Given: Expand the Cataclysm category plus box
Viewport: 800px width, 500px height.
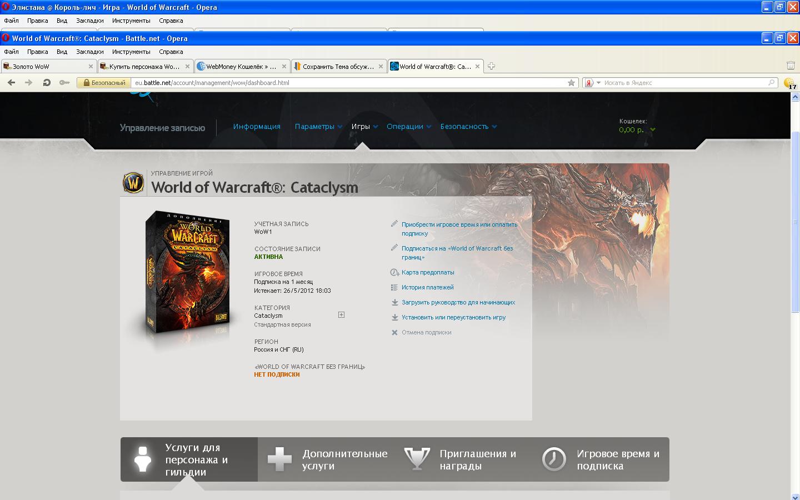Looking at the screenshot, I should tap(341, 315).
